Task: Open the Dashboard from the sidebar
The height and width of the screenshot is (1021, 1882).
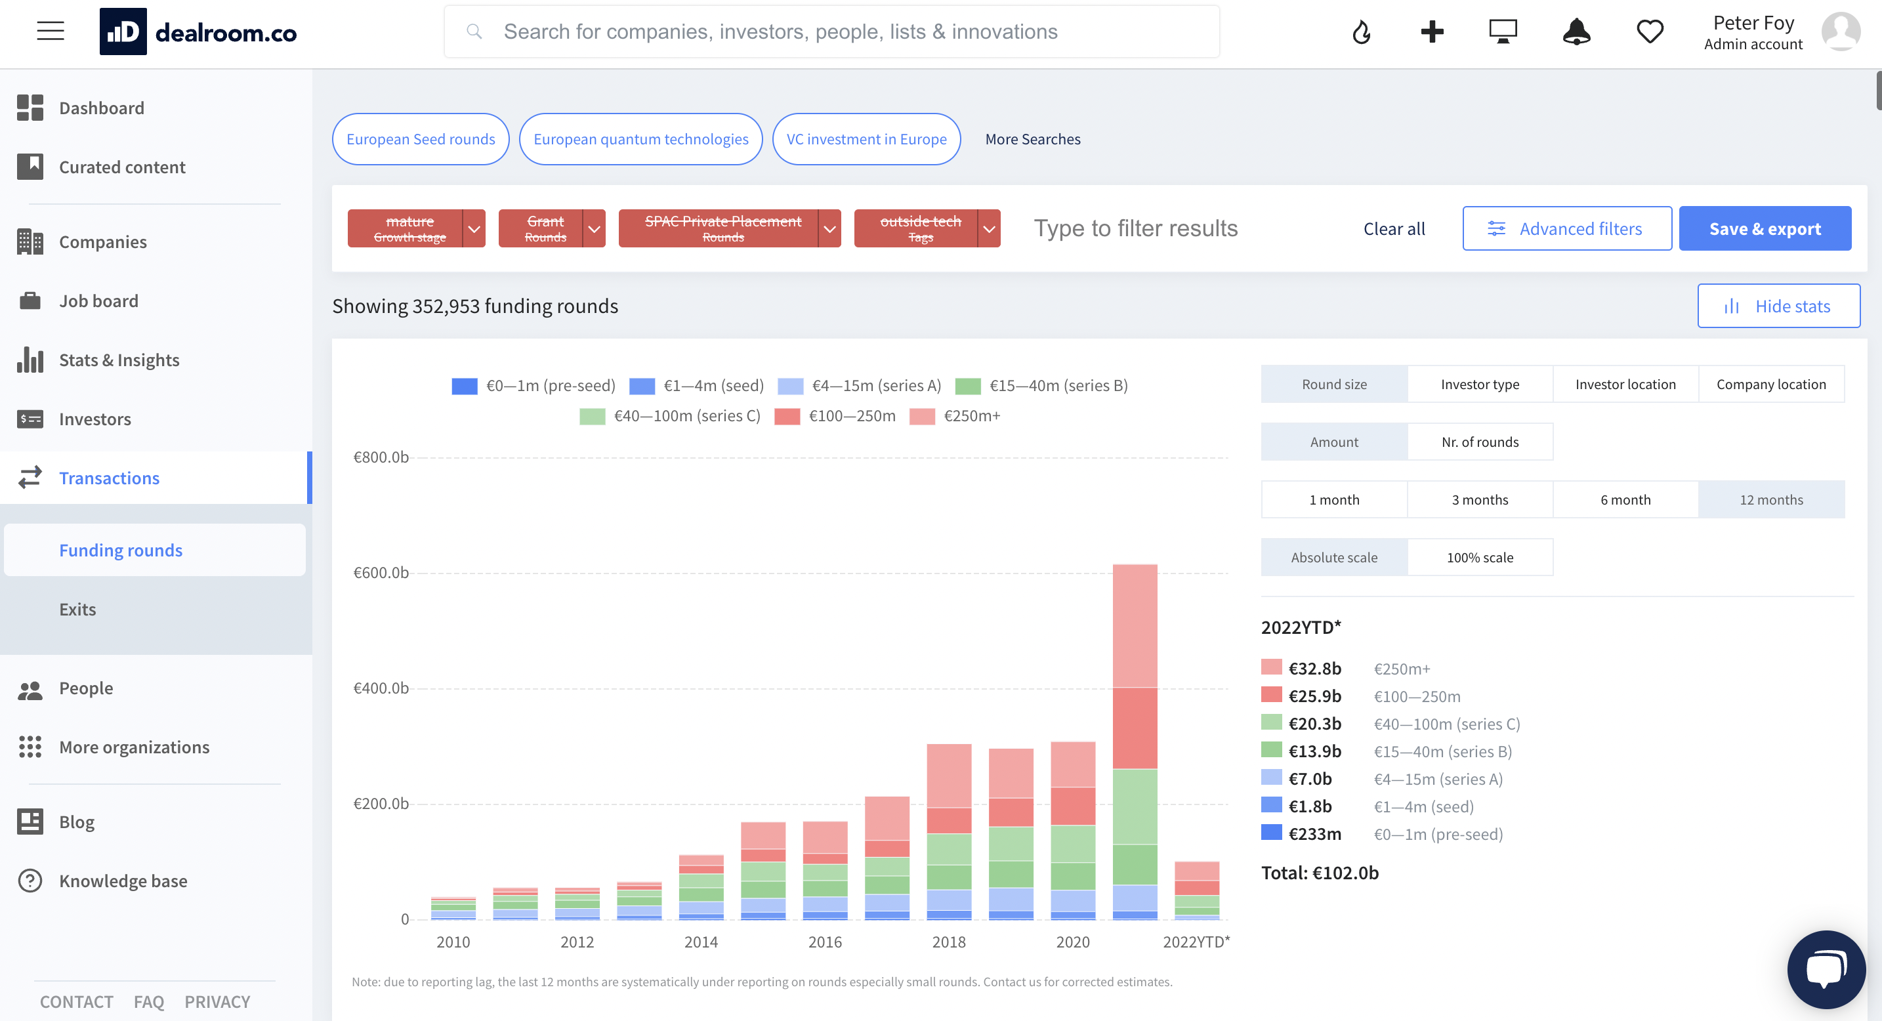Action: [102, 108]
